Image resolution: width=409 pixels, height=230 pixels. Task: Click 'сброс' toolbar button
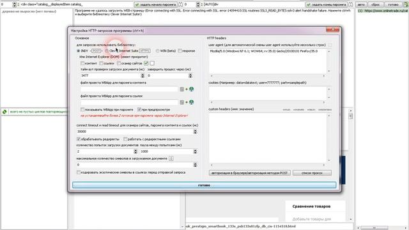pyautogui.click(x=375, y=4)
